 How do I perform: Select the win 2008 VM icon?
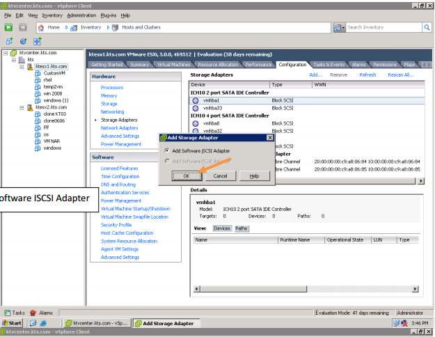tap(38, 93)
